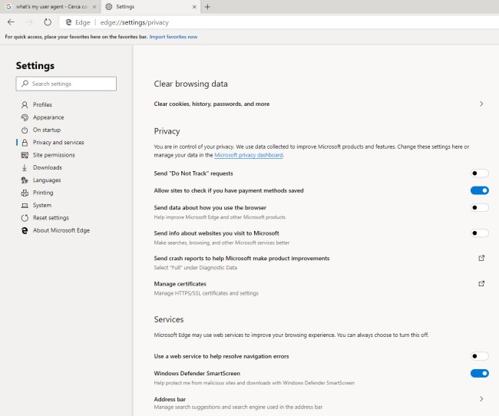
Task: Enable Send "Do Not Track" requests toggle
Action: pos(479,173)
